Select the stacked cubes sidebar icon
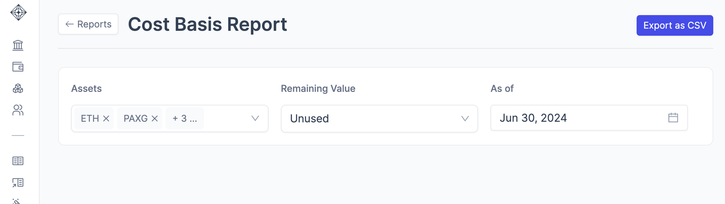Image resolution: width=725 pixels, height=204 pixels. [18, 89]
